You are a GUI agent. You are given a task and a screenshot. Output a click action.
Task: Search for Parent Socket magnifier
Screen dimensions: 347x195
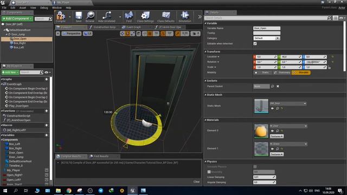[x=273, y=86]
